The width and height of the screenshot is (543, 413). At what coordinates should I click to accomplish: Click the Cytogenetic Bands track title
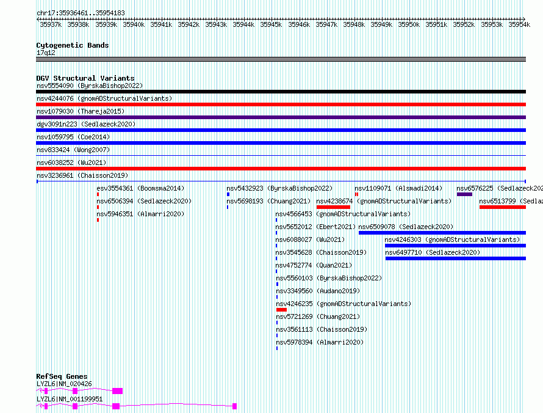[73, 45]
